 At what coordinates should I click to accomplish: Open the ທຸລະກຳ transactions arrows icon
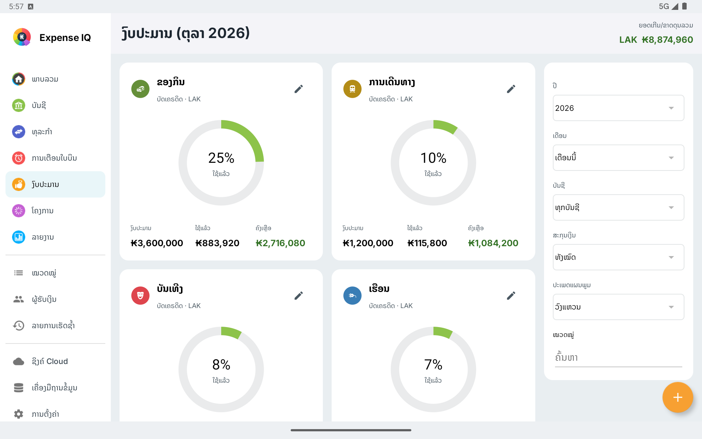coord(19,132)
